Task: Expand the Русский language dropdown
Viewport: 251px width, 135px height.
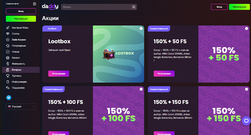Action: click(x=21, y=107)
